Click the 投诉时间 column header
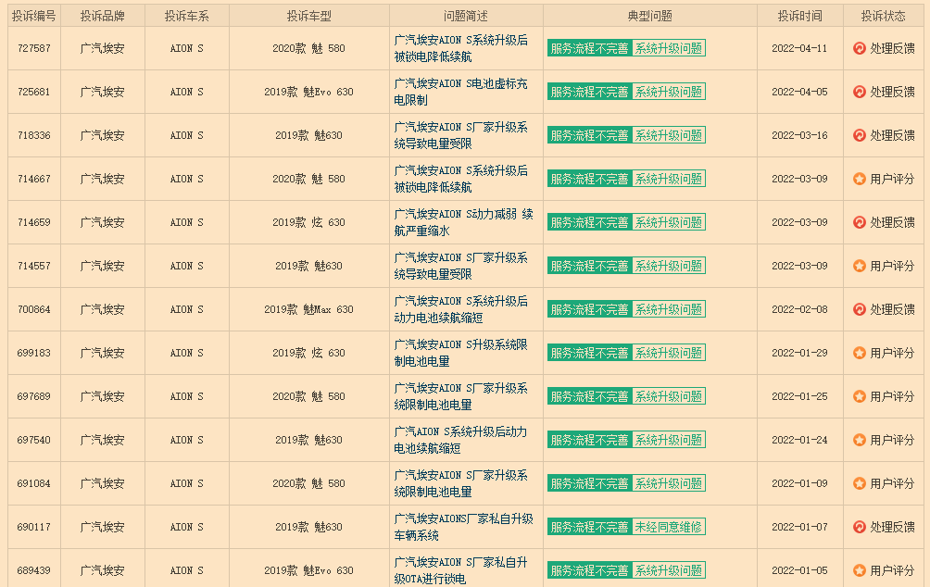Viewport: 930px width, 587px height. coord(800,16)
